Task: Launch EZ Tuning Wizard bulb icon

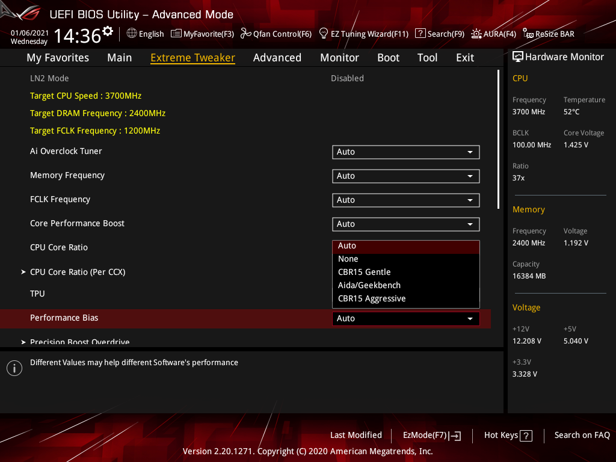Action: [x=323, y=34]
